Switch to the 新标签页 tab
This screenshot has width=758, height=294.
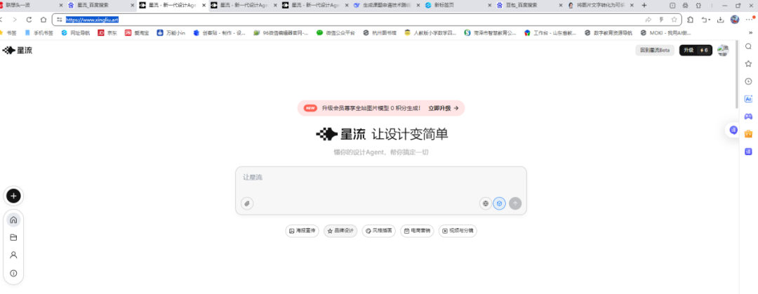tap(458, 6)
